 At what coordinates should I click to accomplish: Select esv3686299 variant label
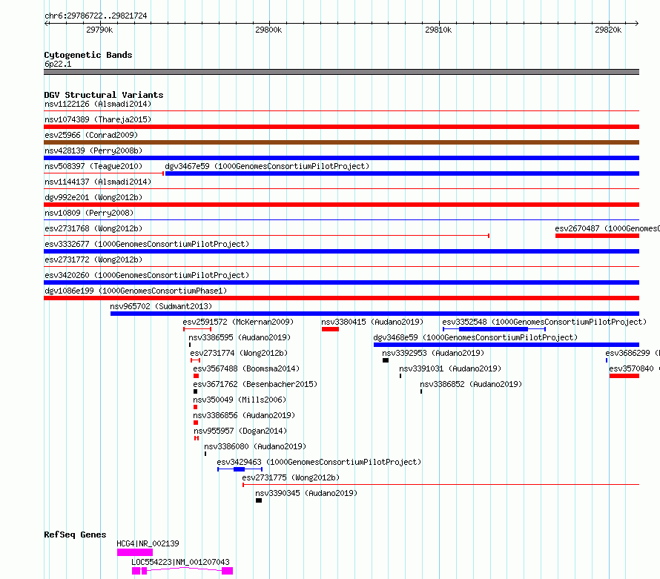[x=633, y=353]
